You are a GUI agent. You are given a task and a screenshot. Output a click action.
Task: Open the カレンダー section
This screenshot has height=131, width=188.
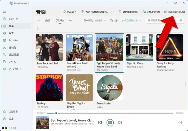pyautogui.click(x=16, y=40)
